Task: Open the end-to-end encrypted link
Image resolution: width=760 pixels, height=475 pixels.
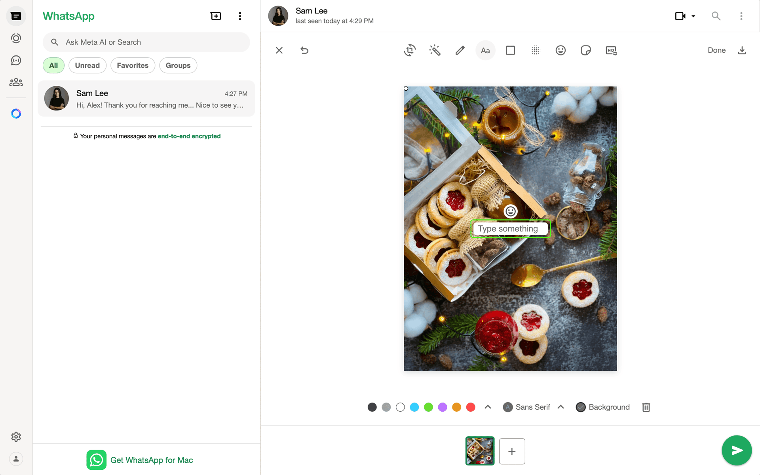Action: [189, 136]
